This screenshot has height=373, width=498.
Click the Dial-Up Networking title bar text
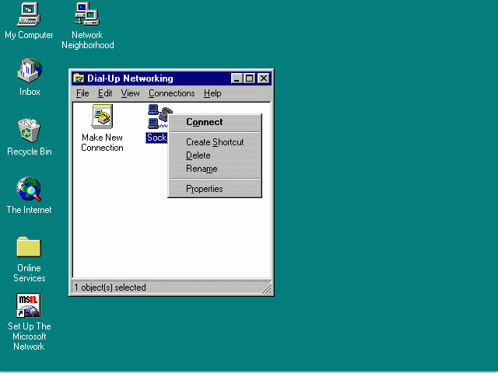130,78
